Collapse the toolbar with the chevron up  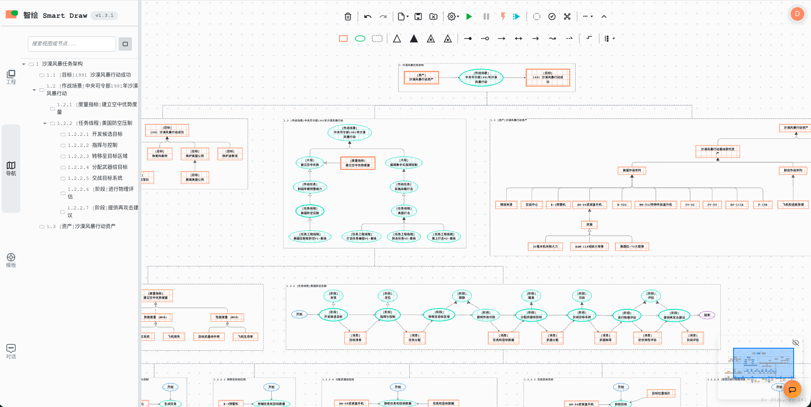coord(604,16)
